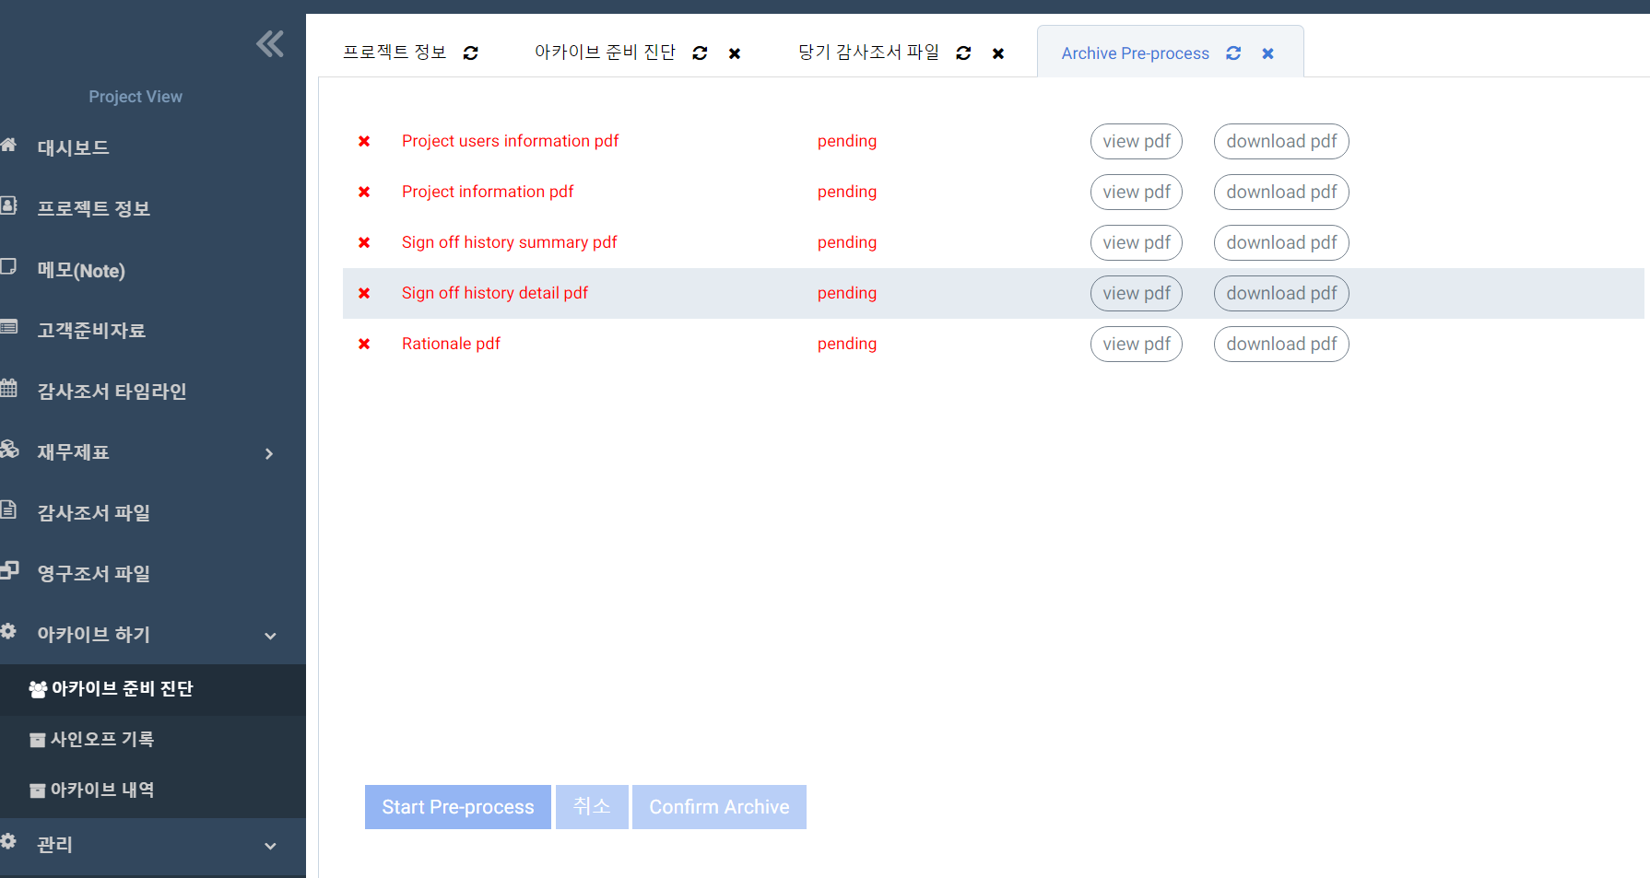Click view pdf for Project users information pdf
The image size is (1650, 878).
point(1136,141)
